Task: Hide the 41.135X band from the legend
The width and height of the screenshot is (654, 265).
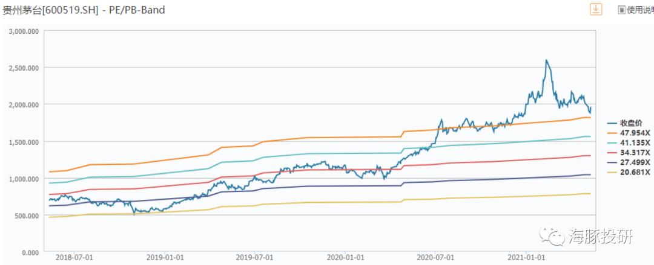Action: click(x=628, y=142)
